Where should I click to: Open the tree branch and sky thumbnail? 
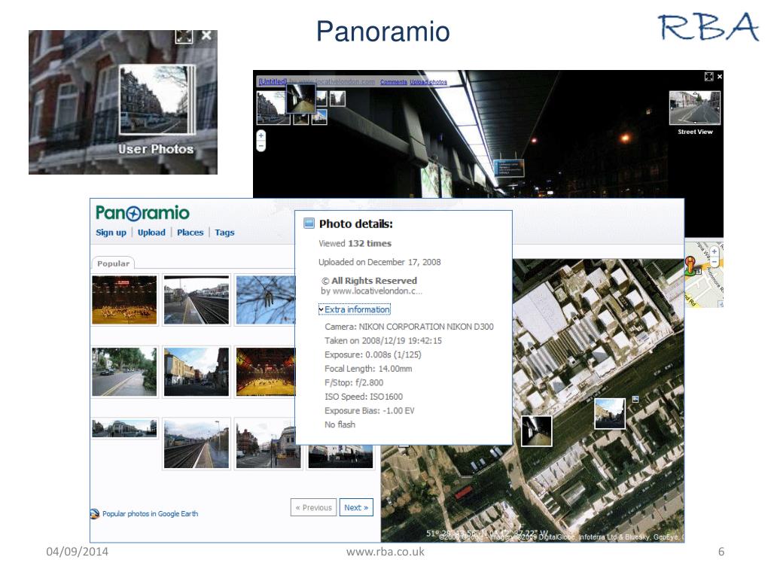pos(266,300)
